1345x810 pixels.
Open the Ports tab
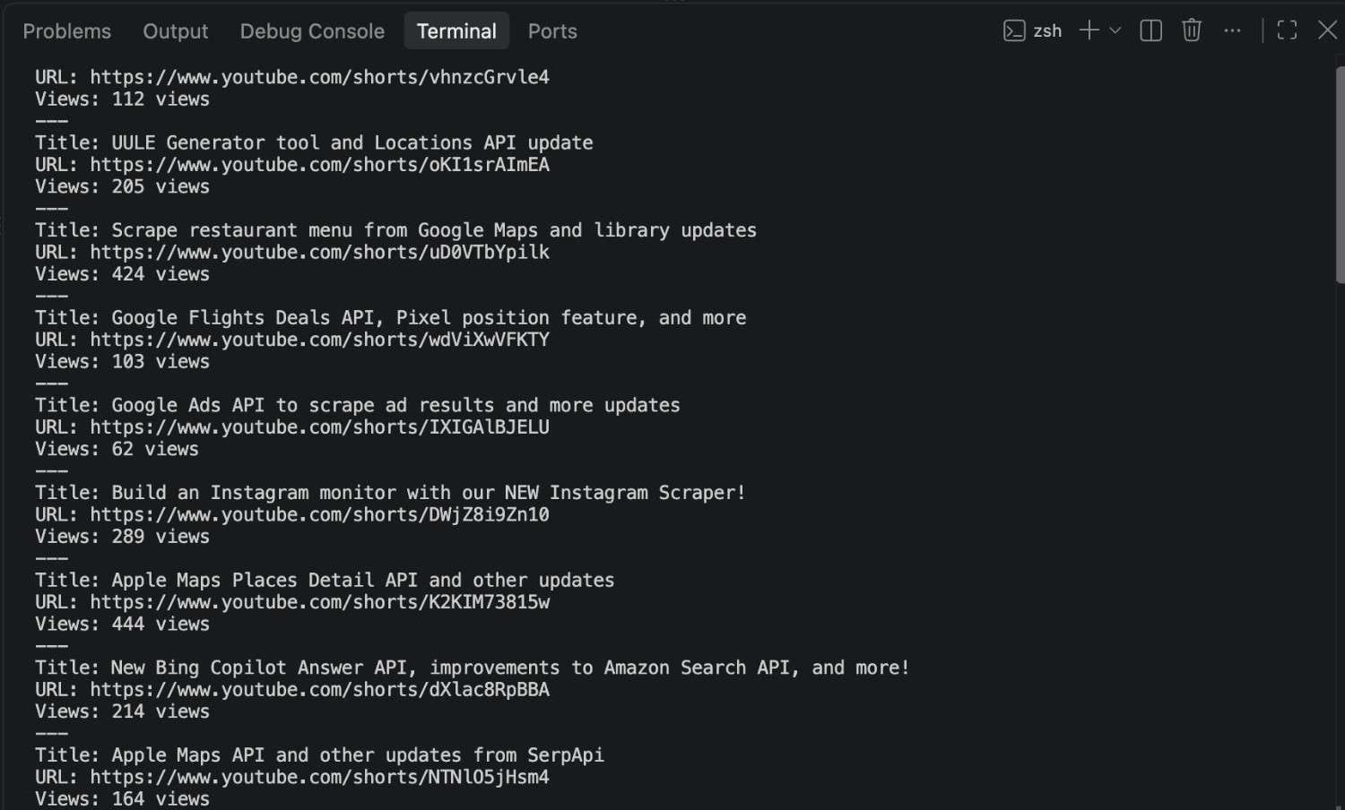pos(552,31)
